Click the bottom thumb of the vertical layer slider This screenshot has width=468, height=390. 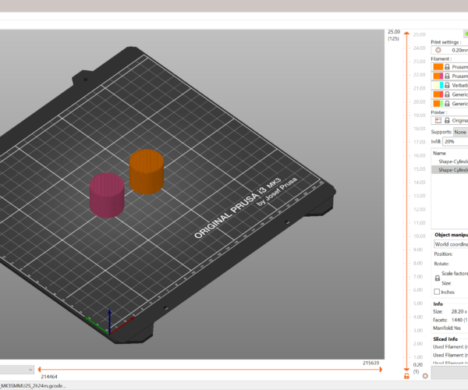[406, 370]
